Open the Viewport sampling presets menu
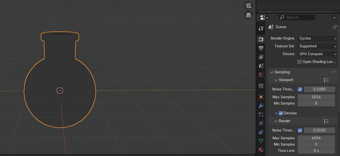 (x=326, y=80)
